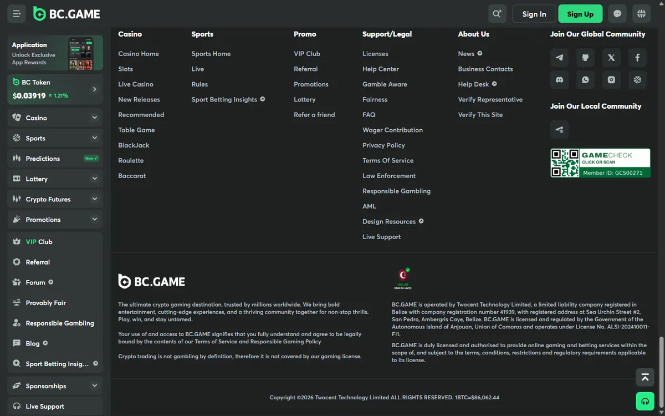The height and width of the screenshot is (416, 665).
Task: Open Blog in the sidebar
Action: coord(55,343)
